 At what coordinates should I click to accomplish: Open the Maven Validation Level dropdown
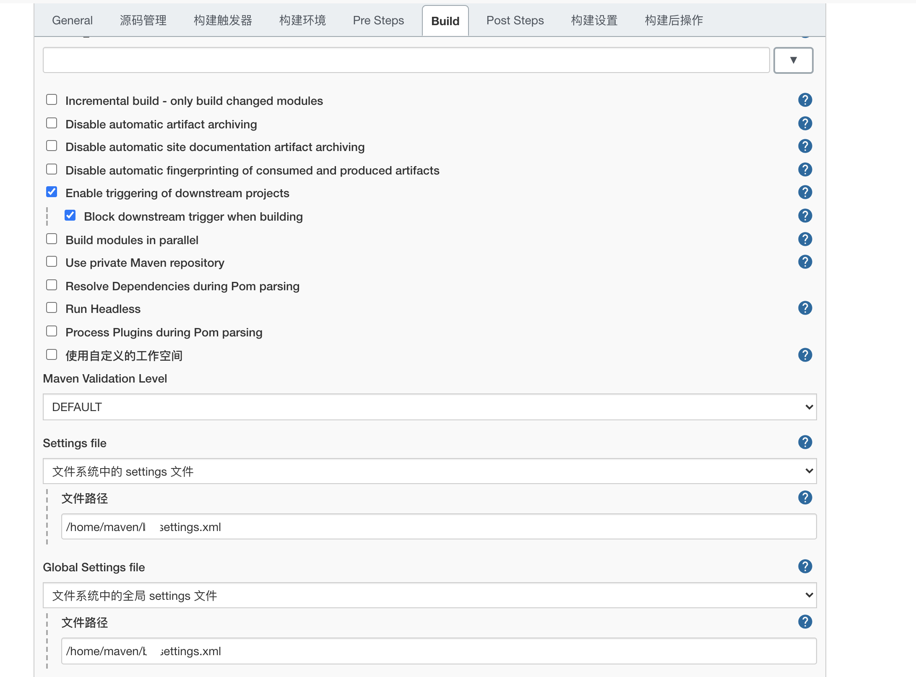(429, 406)
